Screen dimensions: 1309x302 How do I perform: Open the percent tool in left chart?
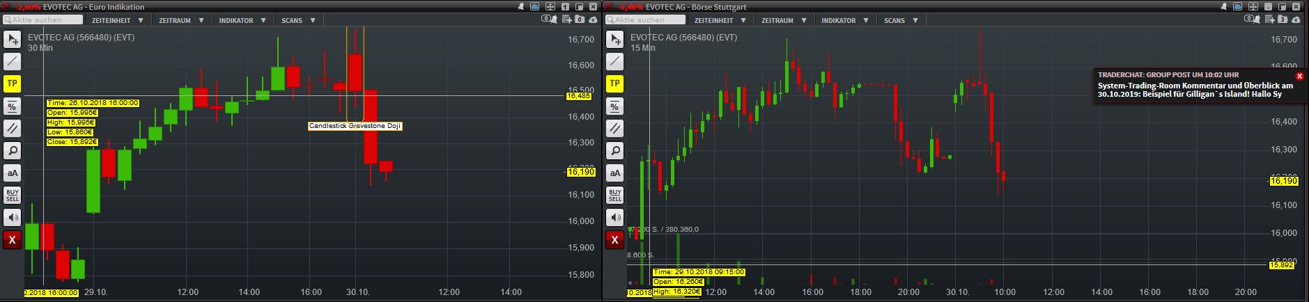[x=13, y=106]
